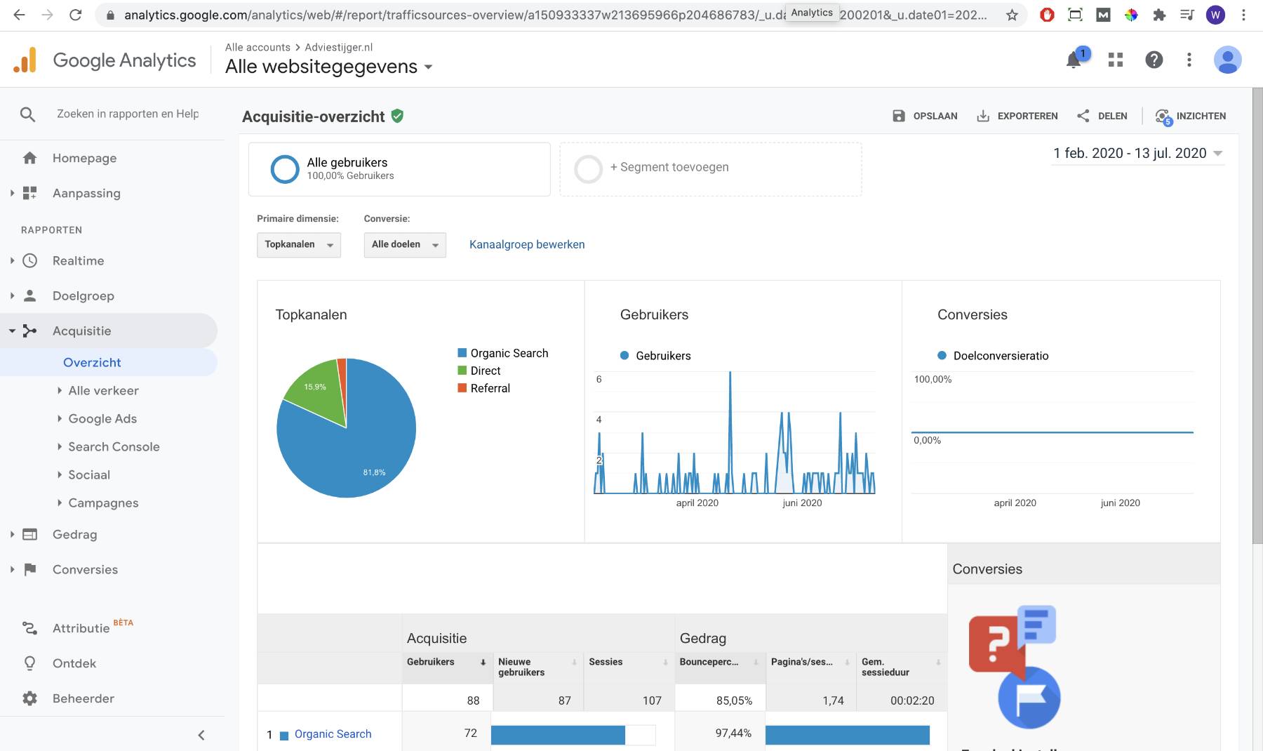Viewport: 1263px width, 751px height.
Task: Click the search magnifier icon in sidebar
Action: (x=28, y=114)
